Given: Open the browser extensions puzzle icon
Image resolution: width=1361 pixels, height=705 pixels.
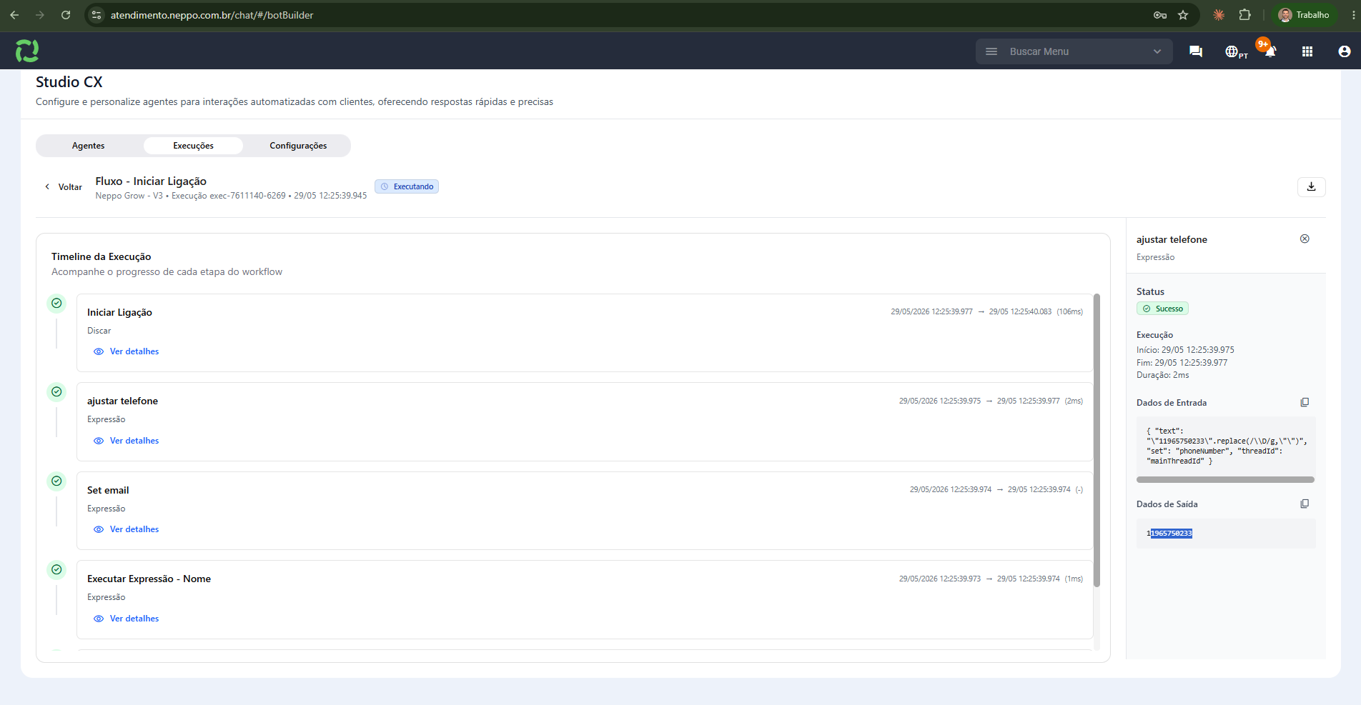Looking at the screenshot, I should [x=1245, y=15].
